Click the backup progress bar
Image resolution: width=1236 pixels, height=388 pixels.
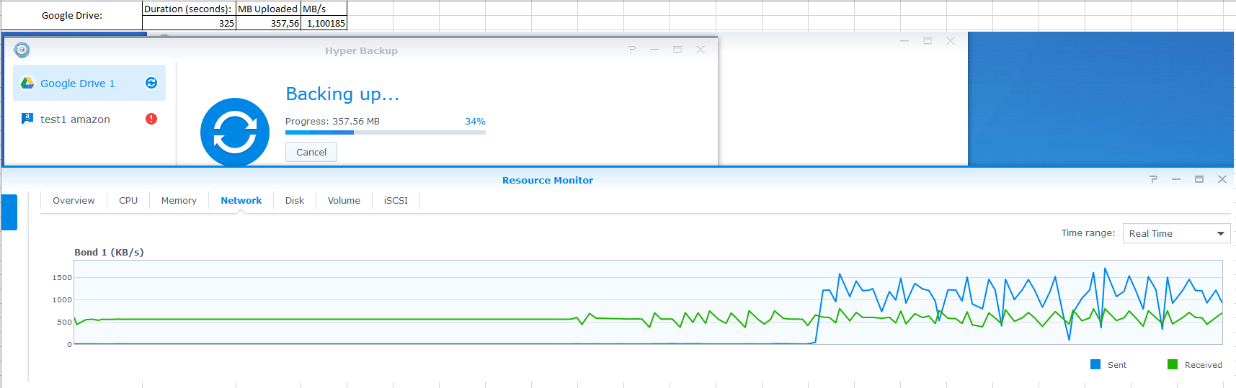386,132
